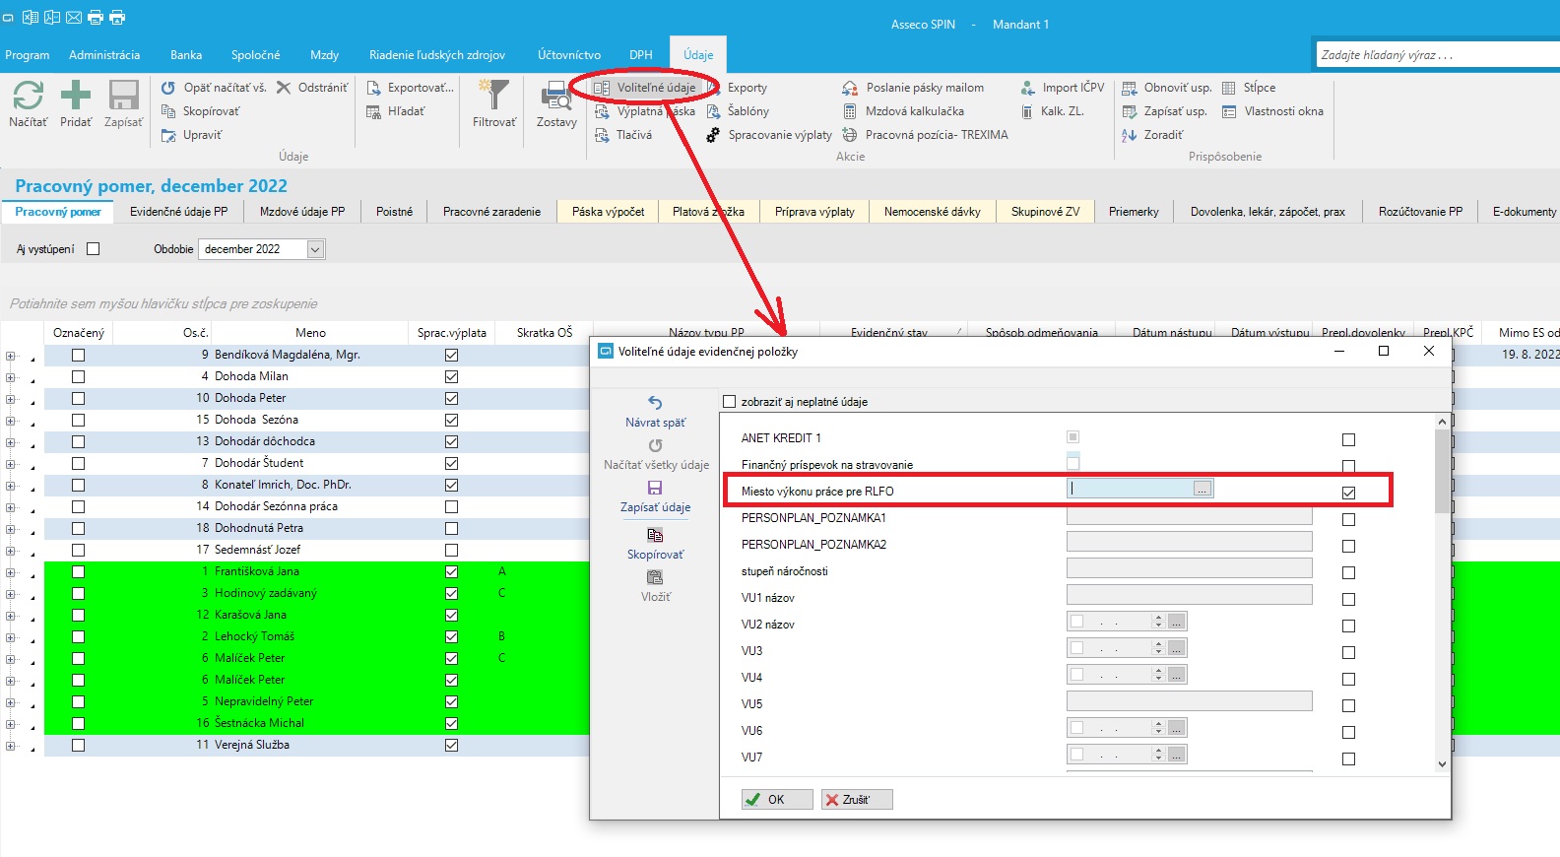Expand the row for Verejná Služba
Screen dimensions: 1560x857
(x=10, y=745)
